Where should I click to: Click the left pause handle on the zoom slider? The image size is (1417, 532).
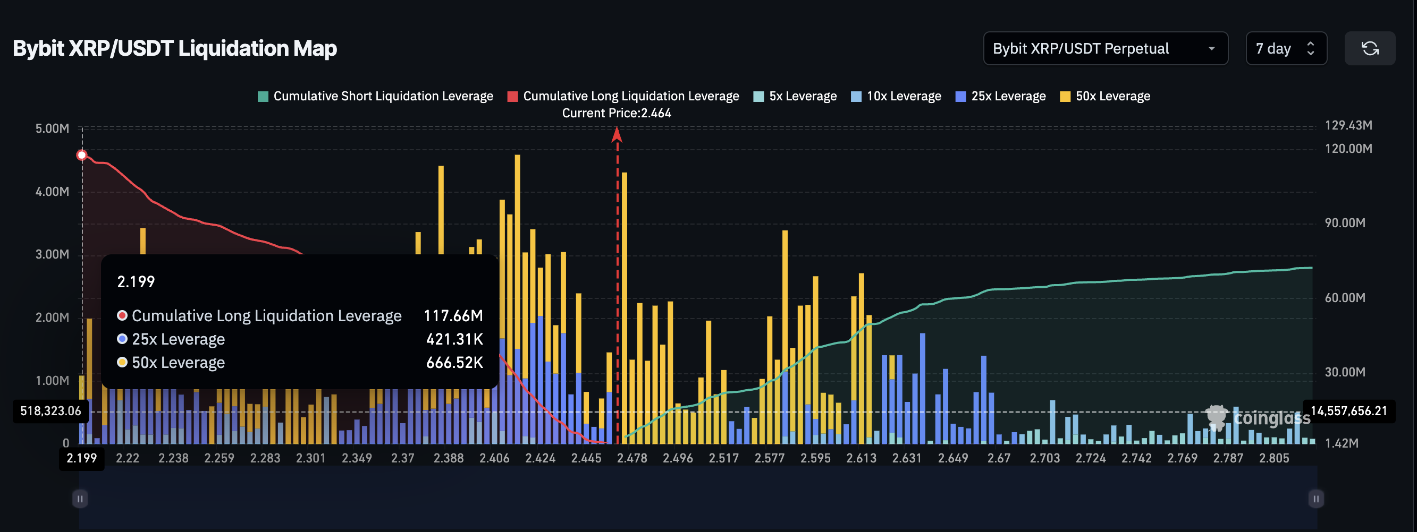click(80, 499)
